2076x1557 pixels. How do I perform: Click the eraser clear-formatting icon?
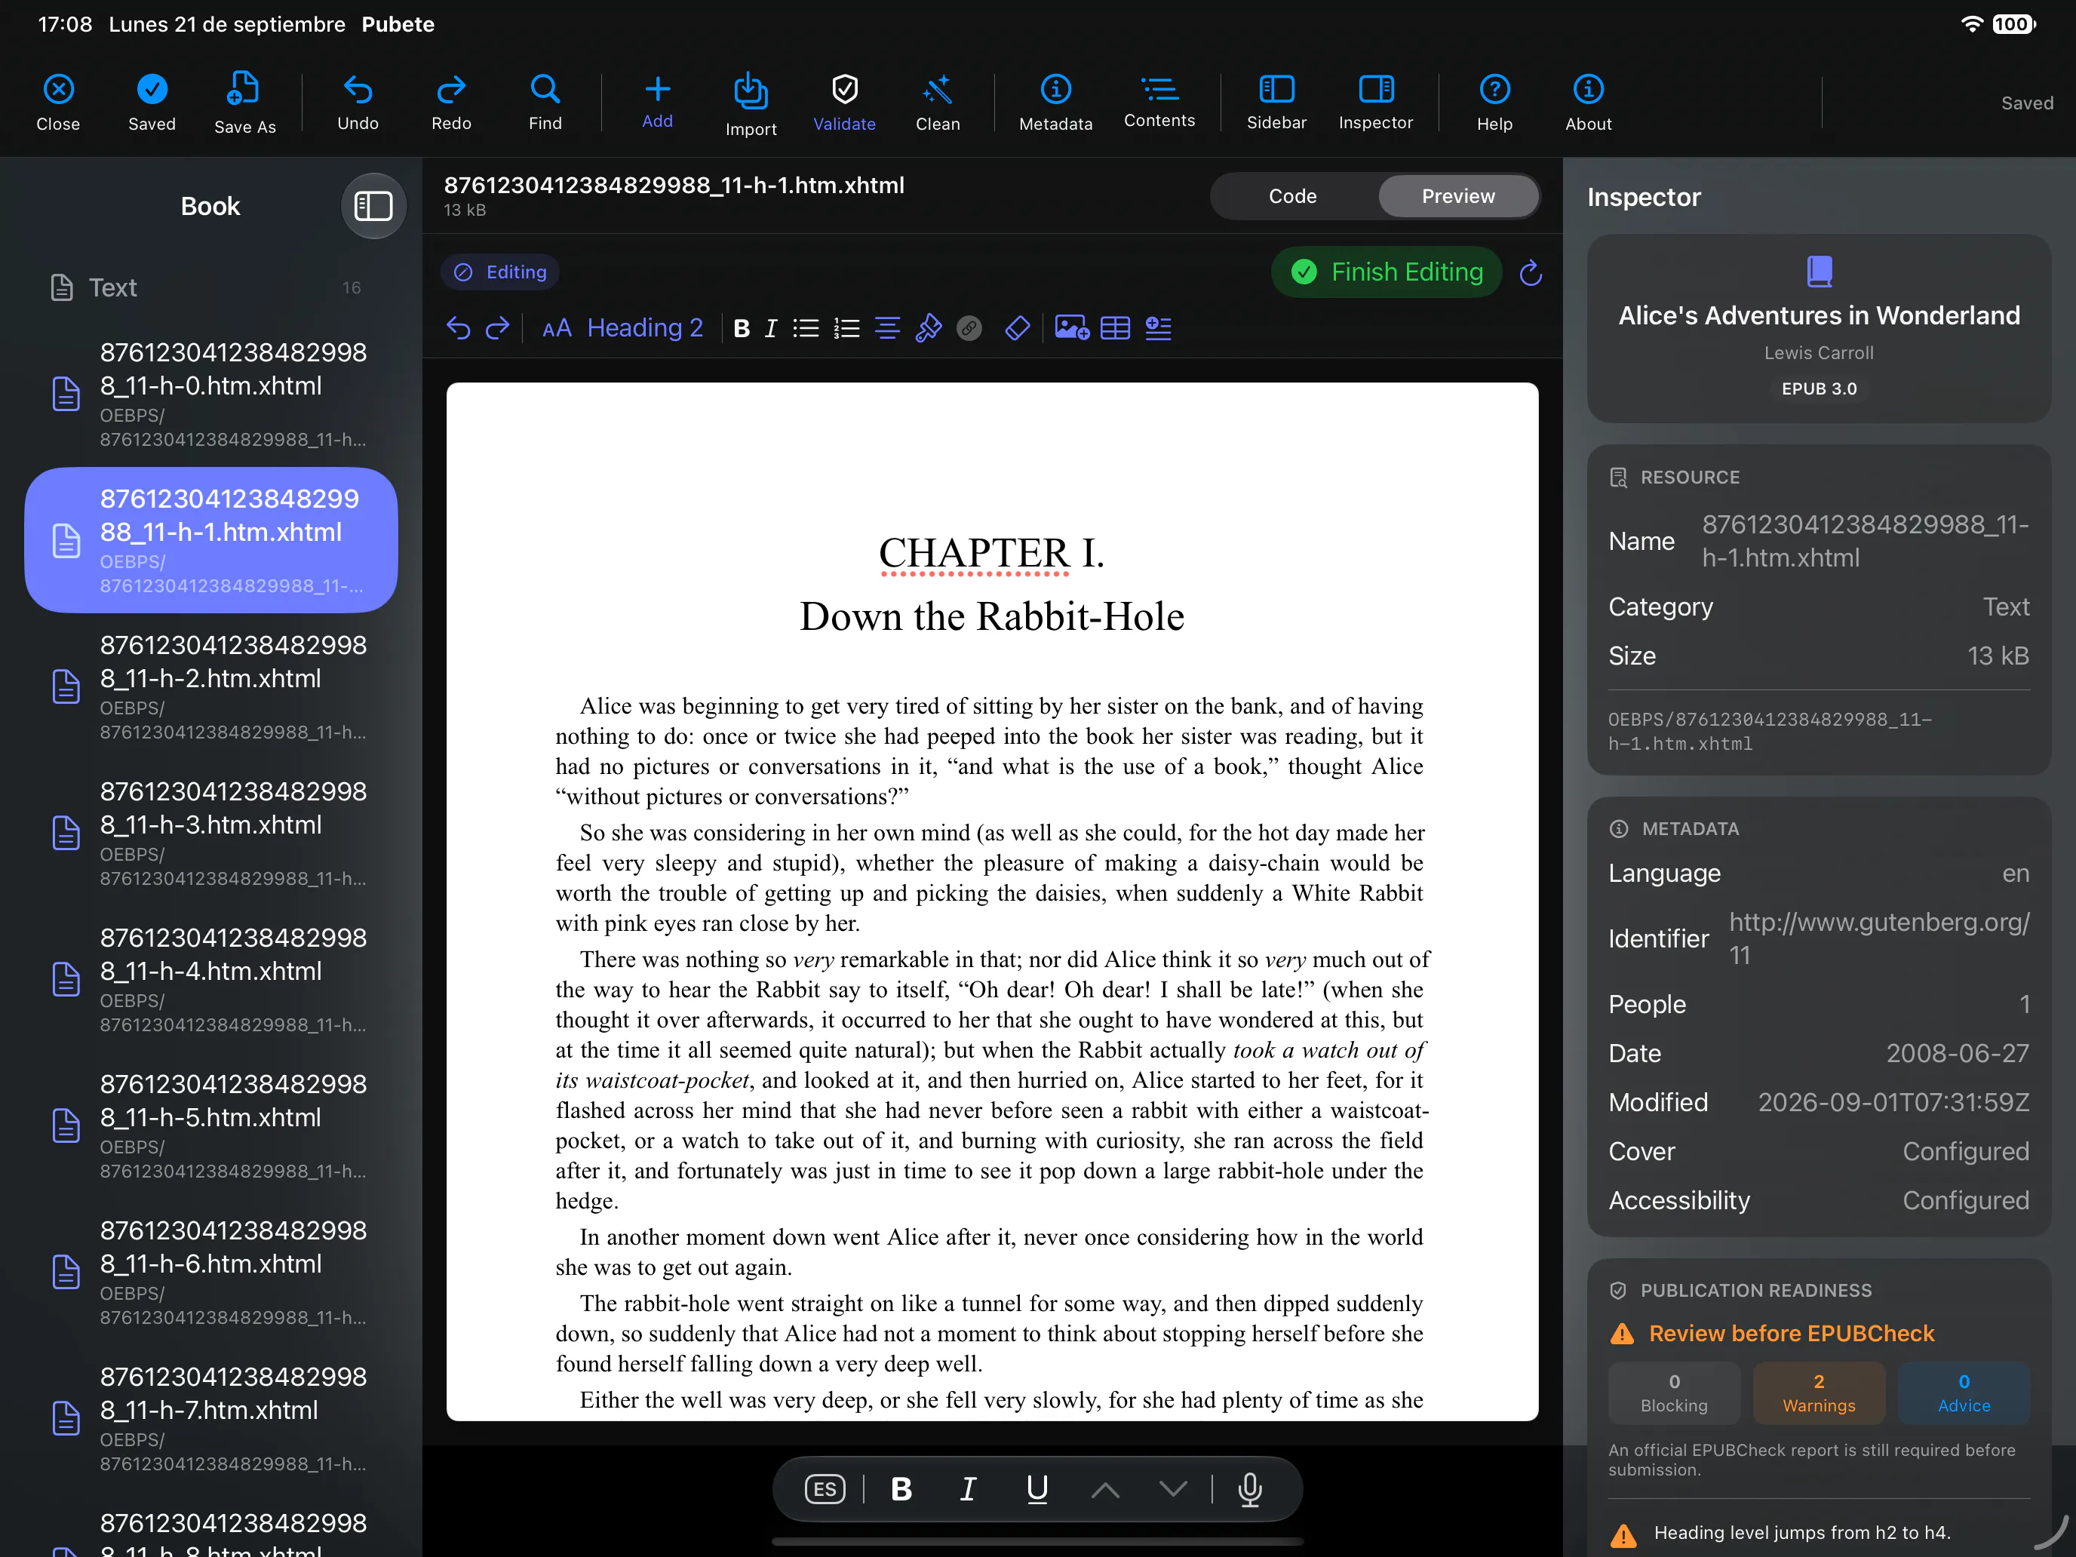1016,327
